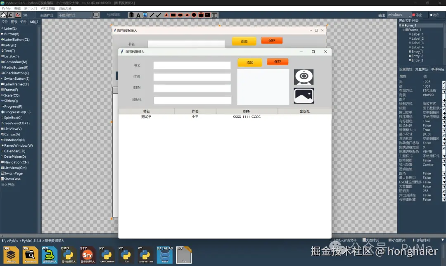Viewport: 446px width, 266px height.
Task: Select the table grid shape tool
Action: (x=215, y=15)
